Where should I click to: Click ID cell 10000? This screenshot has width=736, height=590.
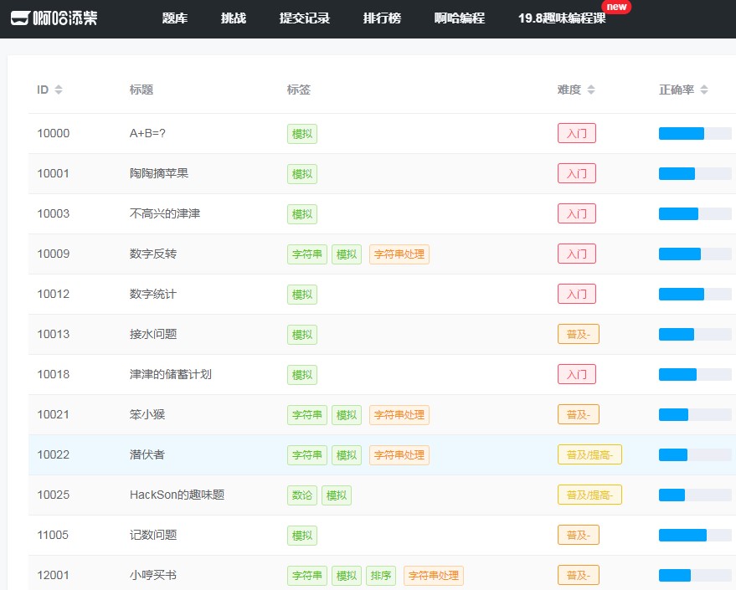coord(53,133)
